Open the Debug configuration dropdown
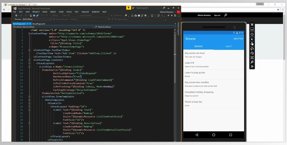Image resolution: width=287 pixels, height=145 pixels. click(57, 16)
